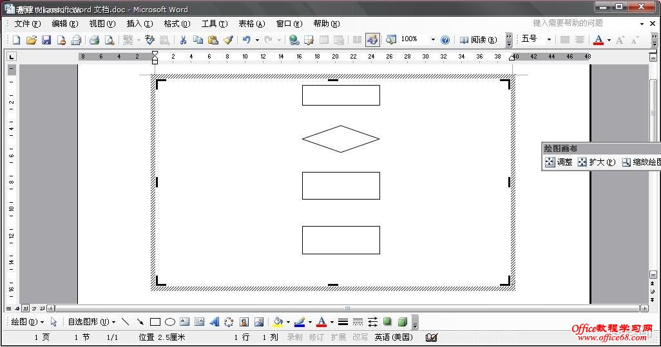Open the 100% zoom dropdown
The height and width of the screenshot is (347, 661).
(433, 40)
